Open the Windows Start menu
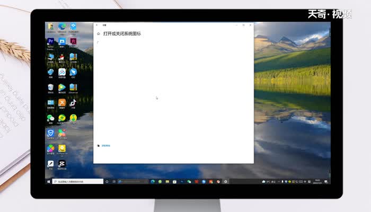 49,181
